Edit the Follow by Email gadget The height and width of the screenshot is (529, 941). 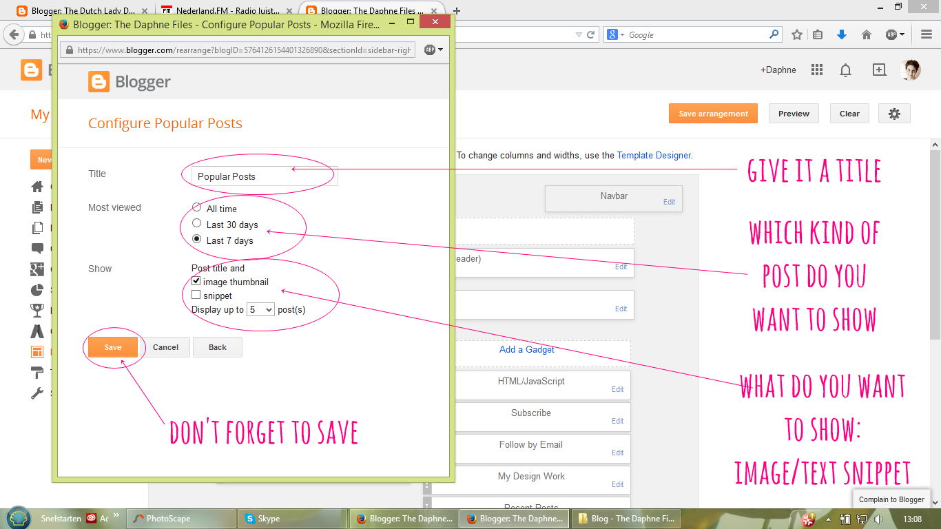(x=617, y=453)
